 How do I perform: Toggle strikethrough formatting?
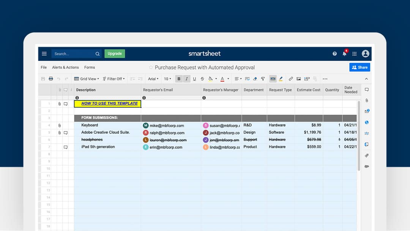point(202,79)
